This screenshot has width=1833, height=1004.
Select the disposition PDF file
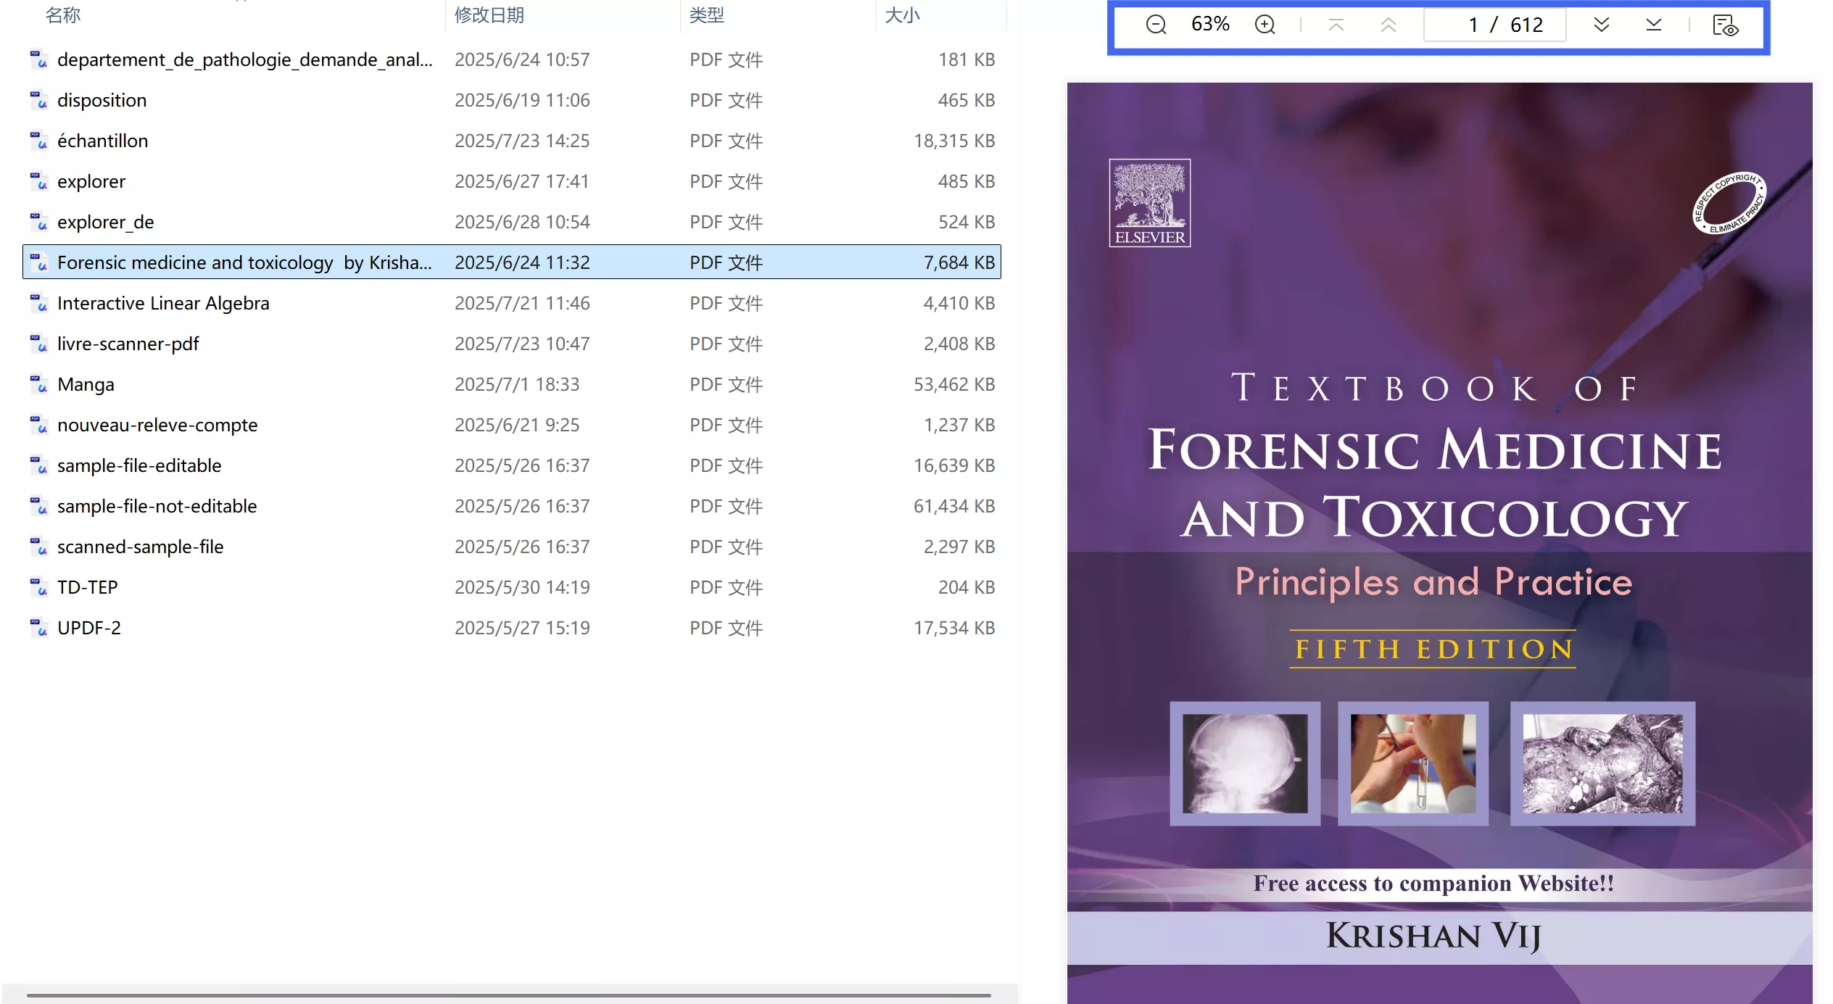click(512, 100)
